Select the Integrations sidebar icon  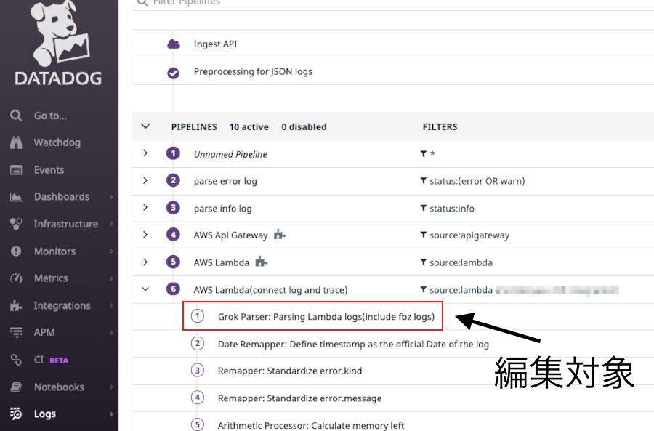[16, 305]
